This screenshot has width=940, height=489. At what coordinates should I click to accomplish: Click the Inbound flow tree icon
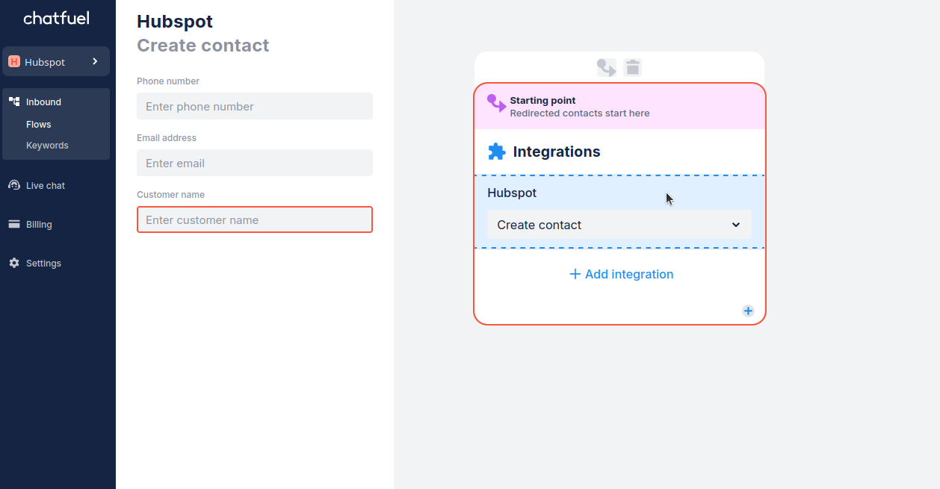(13, 102)
